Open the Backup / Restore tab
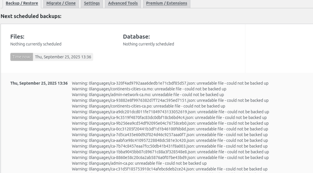 pos(22,3)
